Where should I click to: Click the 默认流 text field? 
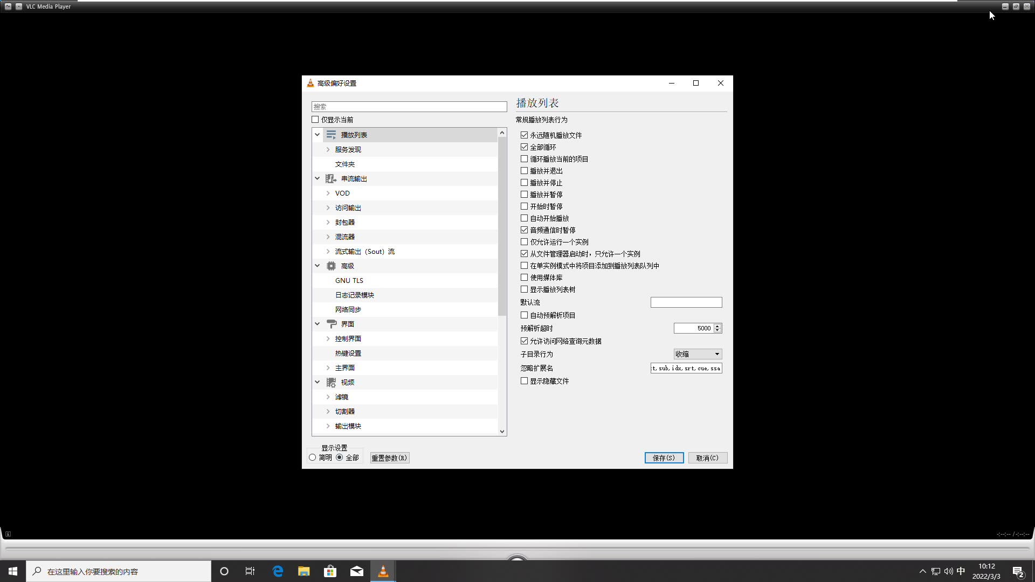coord(686,302)
